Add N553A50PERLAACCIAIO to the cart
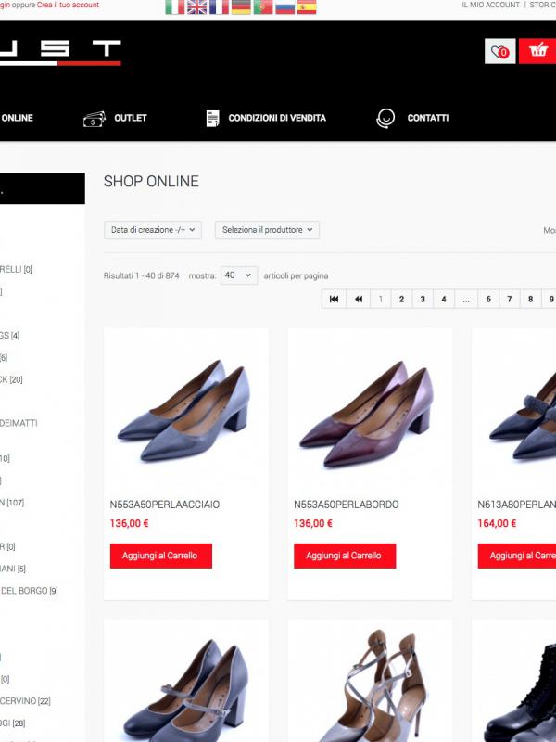This screenshot has width=556, height=742. pyautogui.click(x=161, y=556)
